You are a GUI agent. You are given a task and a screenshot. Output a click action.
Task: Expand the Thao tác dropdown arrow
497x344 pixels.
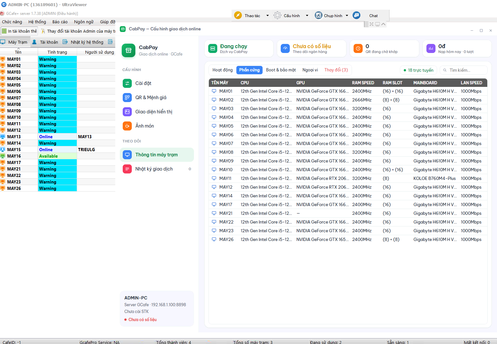point(267,16)
